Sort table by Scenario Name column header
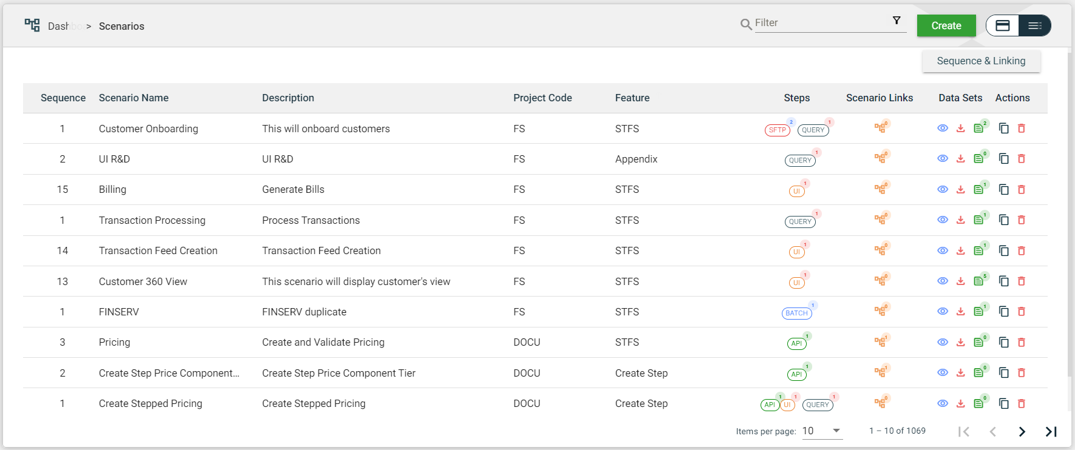 pyautogui.click(x=134, y=98)
